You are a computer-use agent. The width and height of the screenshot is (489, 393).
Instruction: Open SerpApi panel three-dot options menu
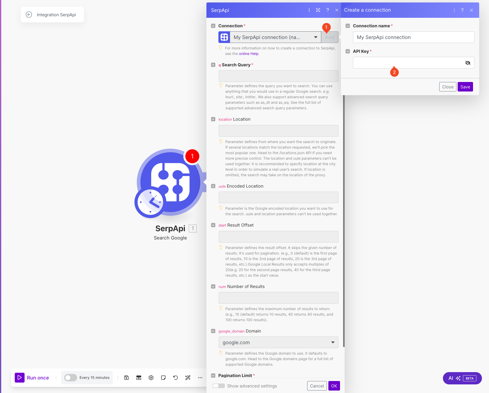tap(309, 10)
